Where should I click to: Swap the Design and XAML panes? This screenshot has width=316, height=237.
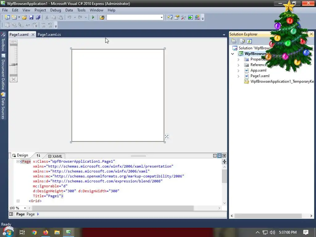(38, 156)
